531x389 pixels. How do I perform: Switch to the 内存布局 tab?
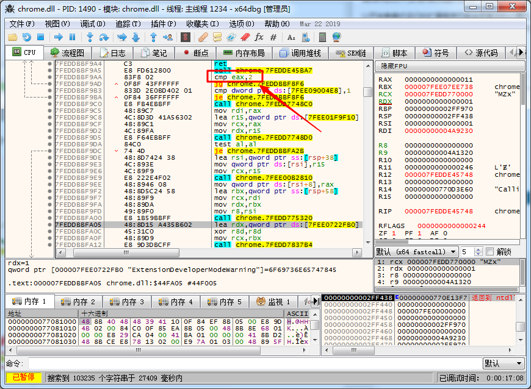tap(244, 53)
